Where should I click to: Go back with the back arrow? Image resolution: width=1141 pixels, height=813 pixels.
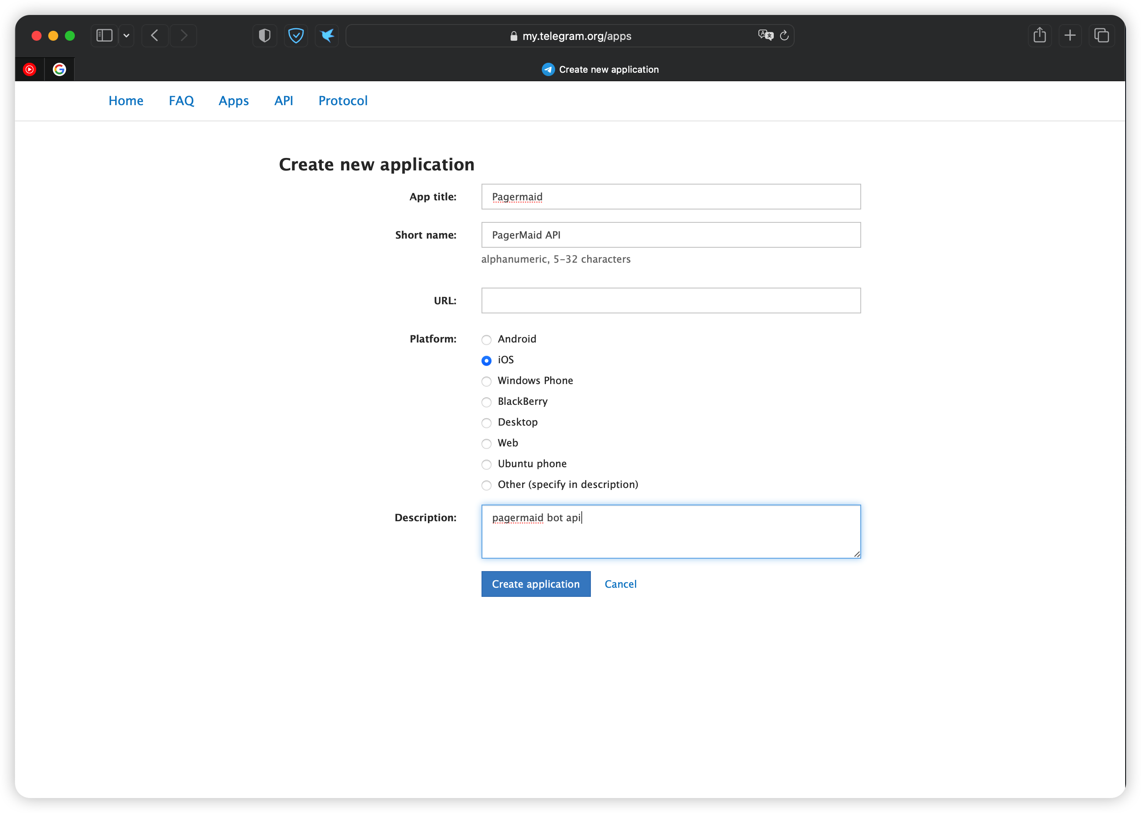(x=155, y=36)
